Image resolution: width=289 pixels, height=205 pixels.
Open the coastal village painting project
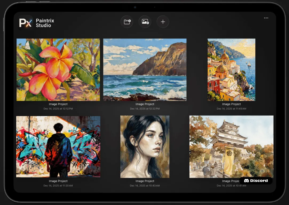coord(232,70)
